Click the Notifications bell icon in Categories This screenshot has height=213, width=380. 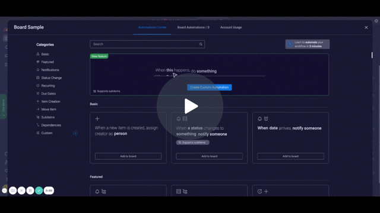[x=38, y=70]
